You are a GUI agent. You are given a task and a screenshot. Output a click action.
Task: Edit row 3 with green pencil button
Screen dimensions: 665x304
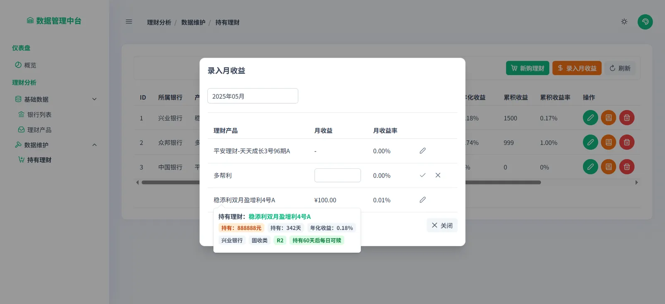tap(590, 167)
